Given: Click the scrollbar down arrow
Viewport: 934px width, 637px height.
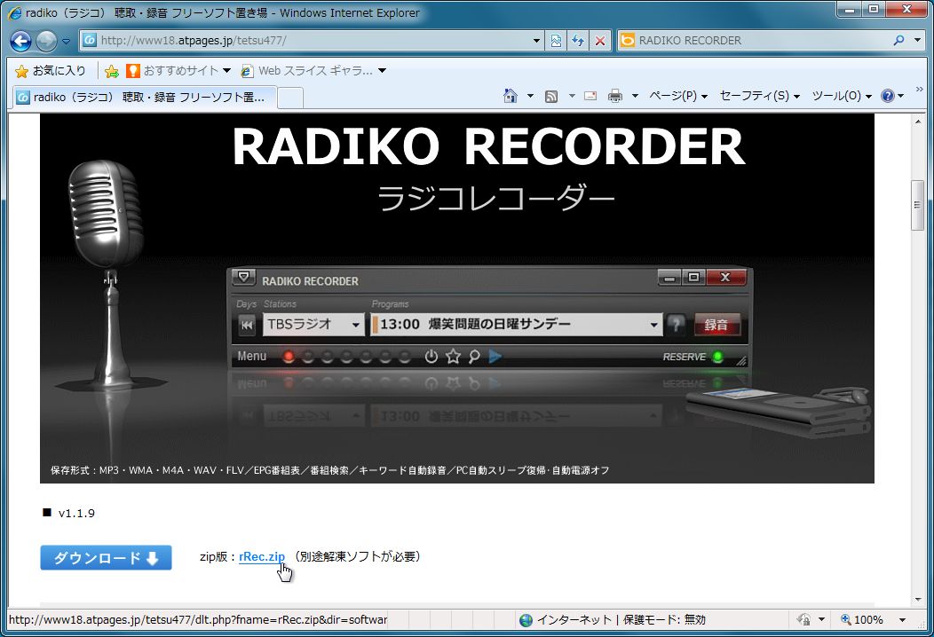Looking at the screenshot, I should [x=917, y=600].
